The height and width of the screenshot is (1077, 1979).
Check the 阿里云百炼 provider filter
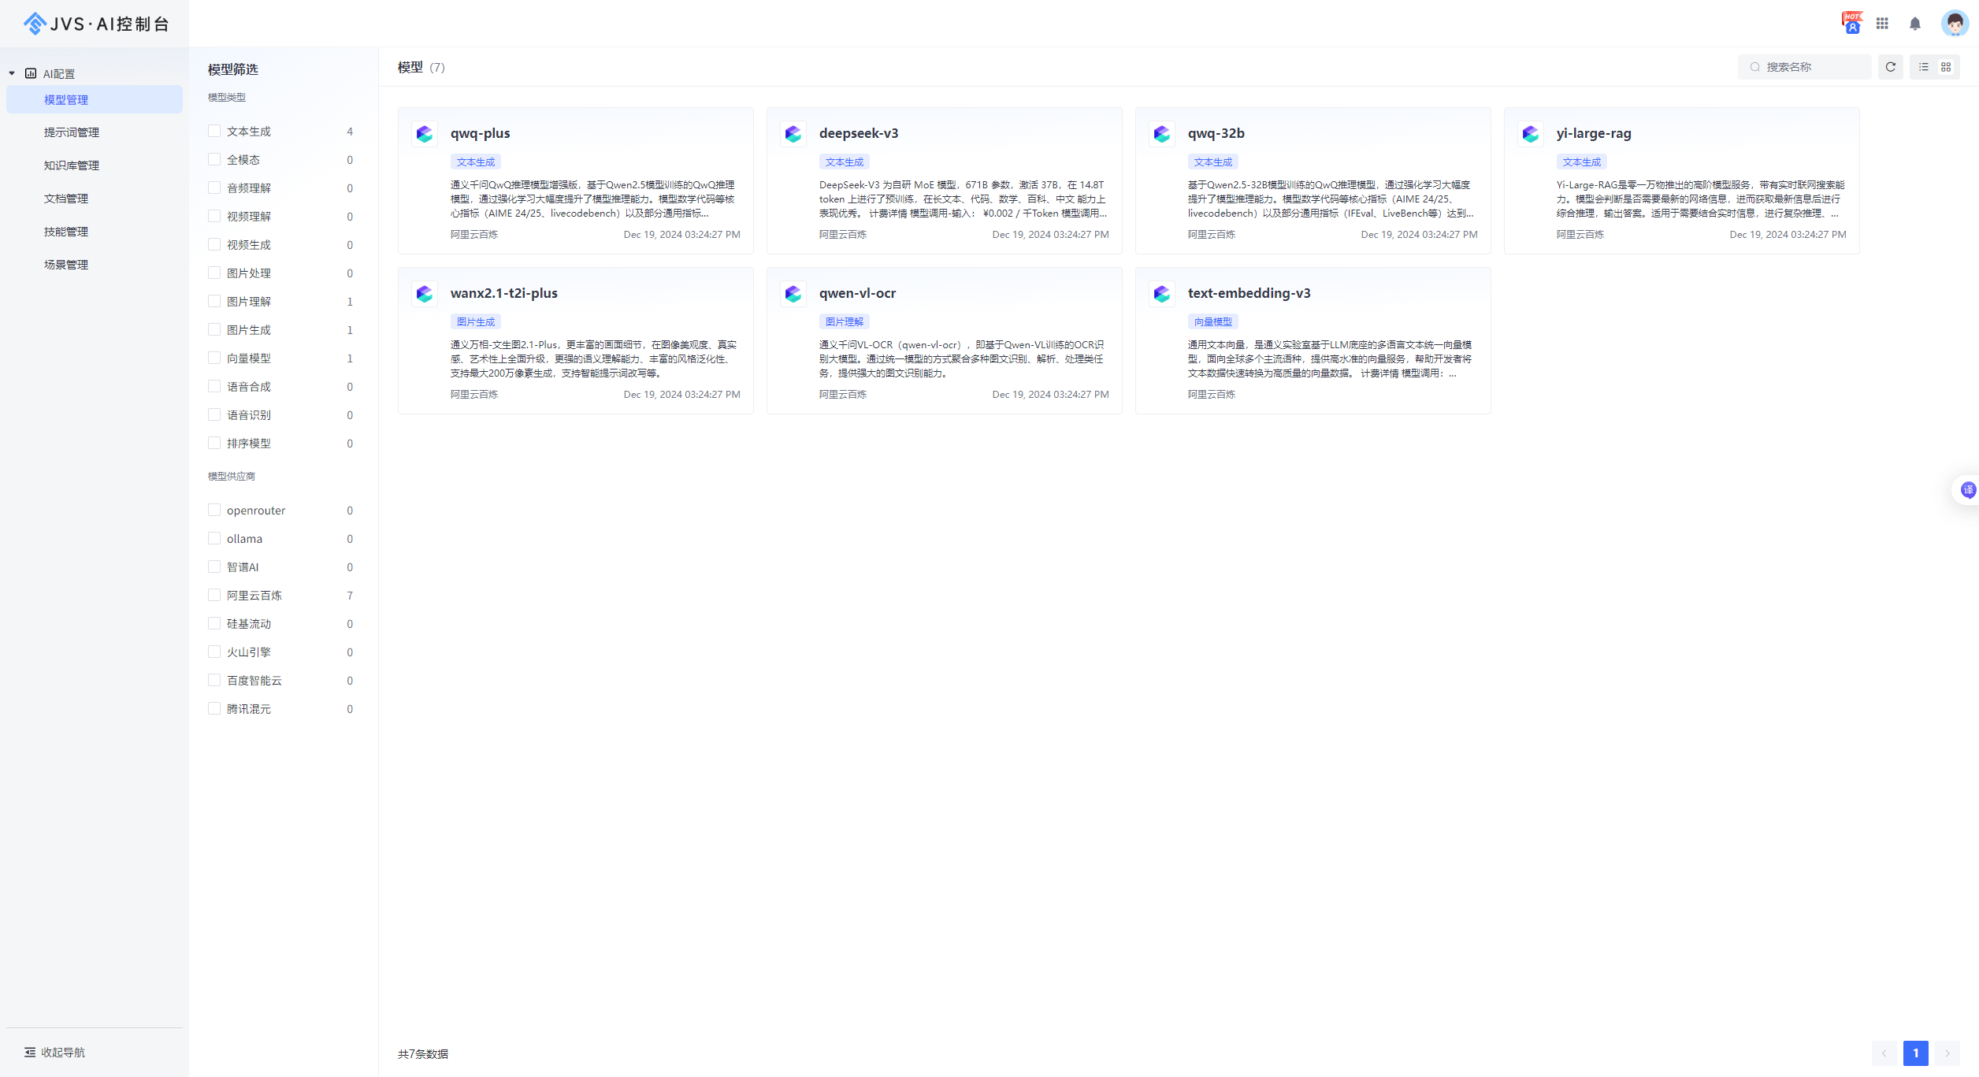click(x=214, y=595)
